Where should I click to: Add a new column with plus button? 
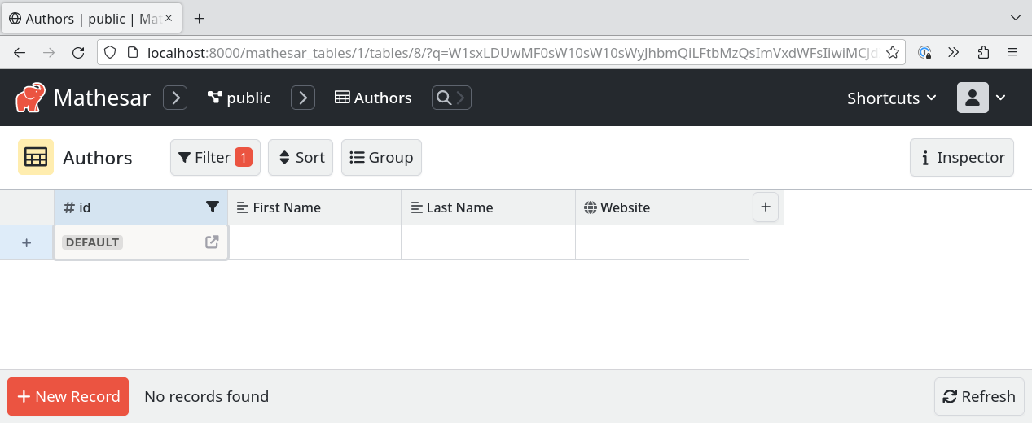tap(766, 207)
